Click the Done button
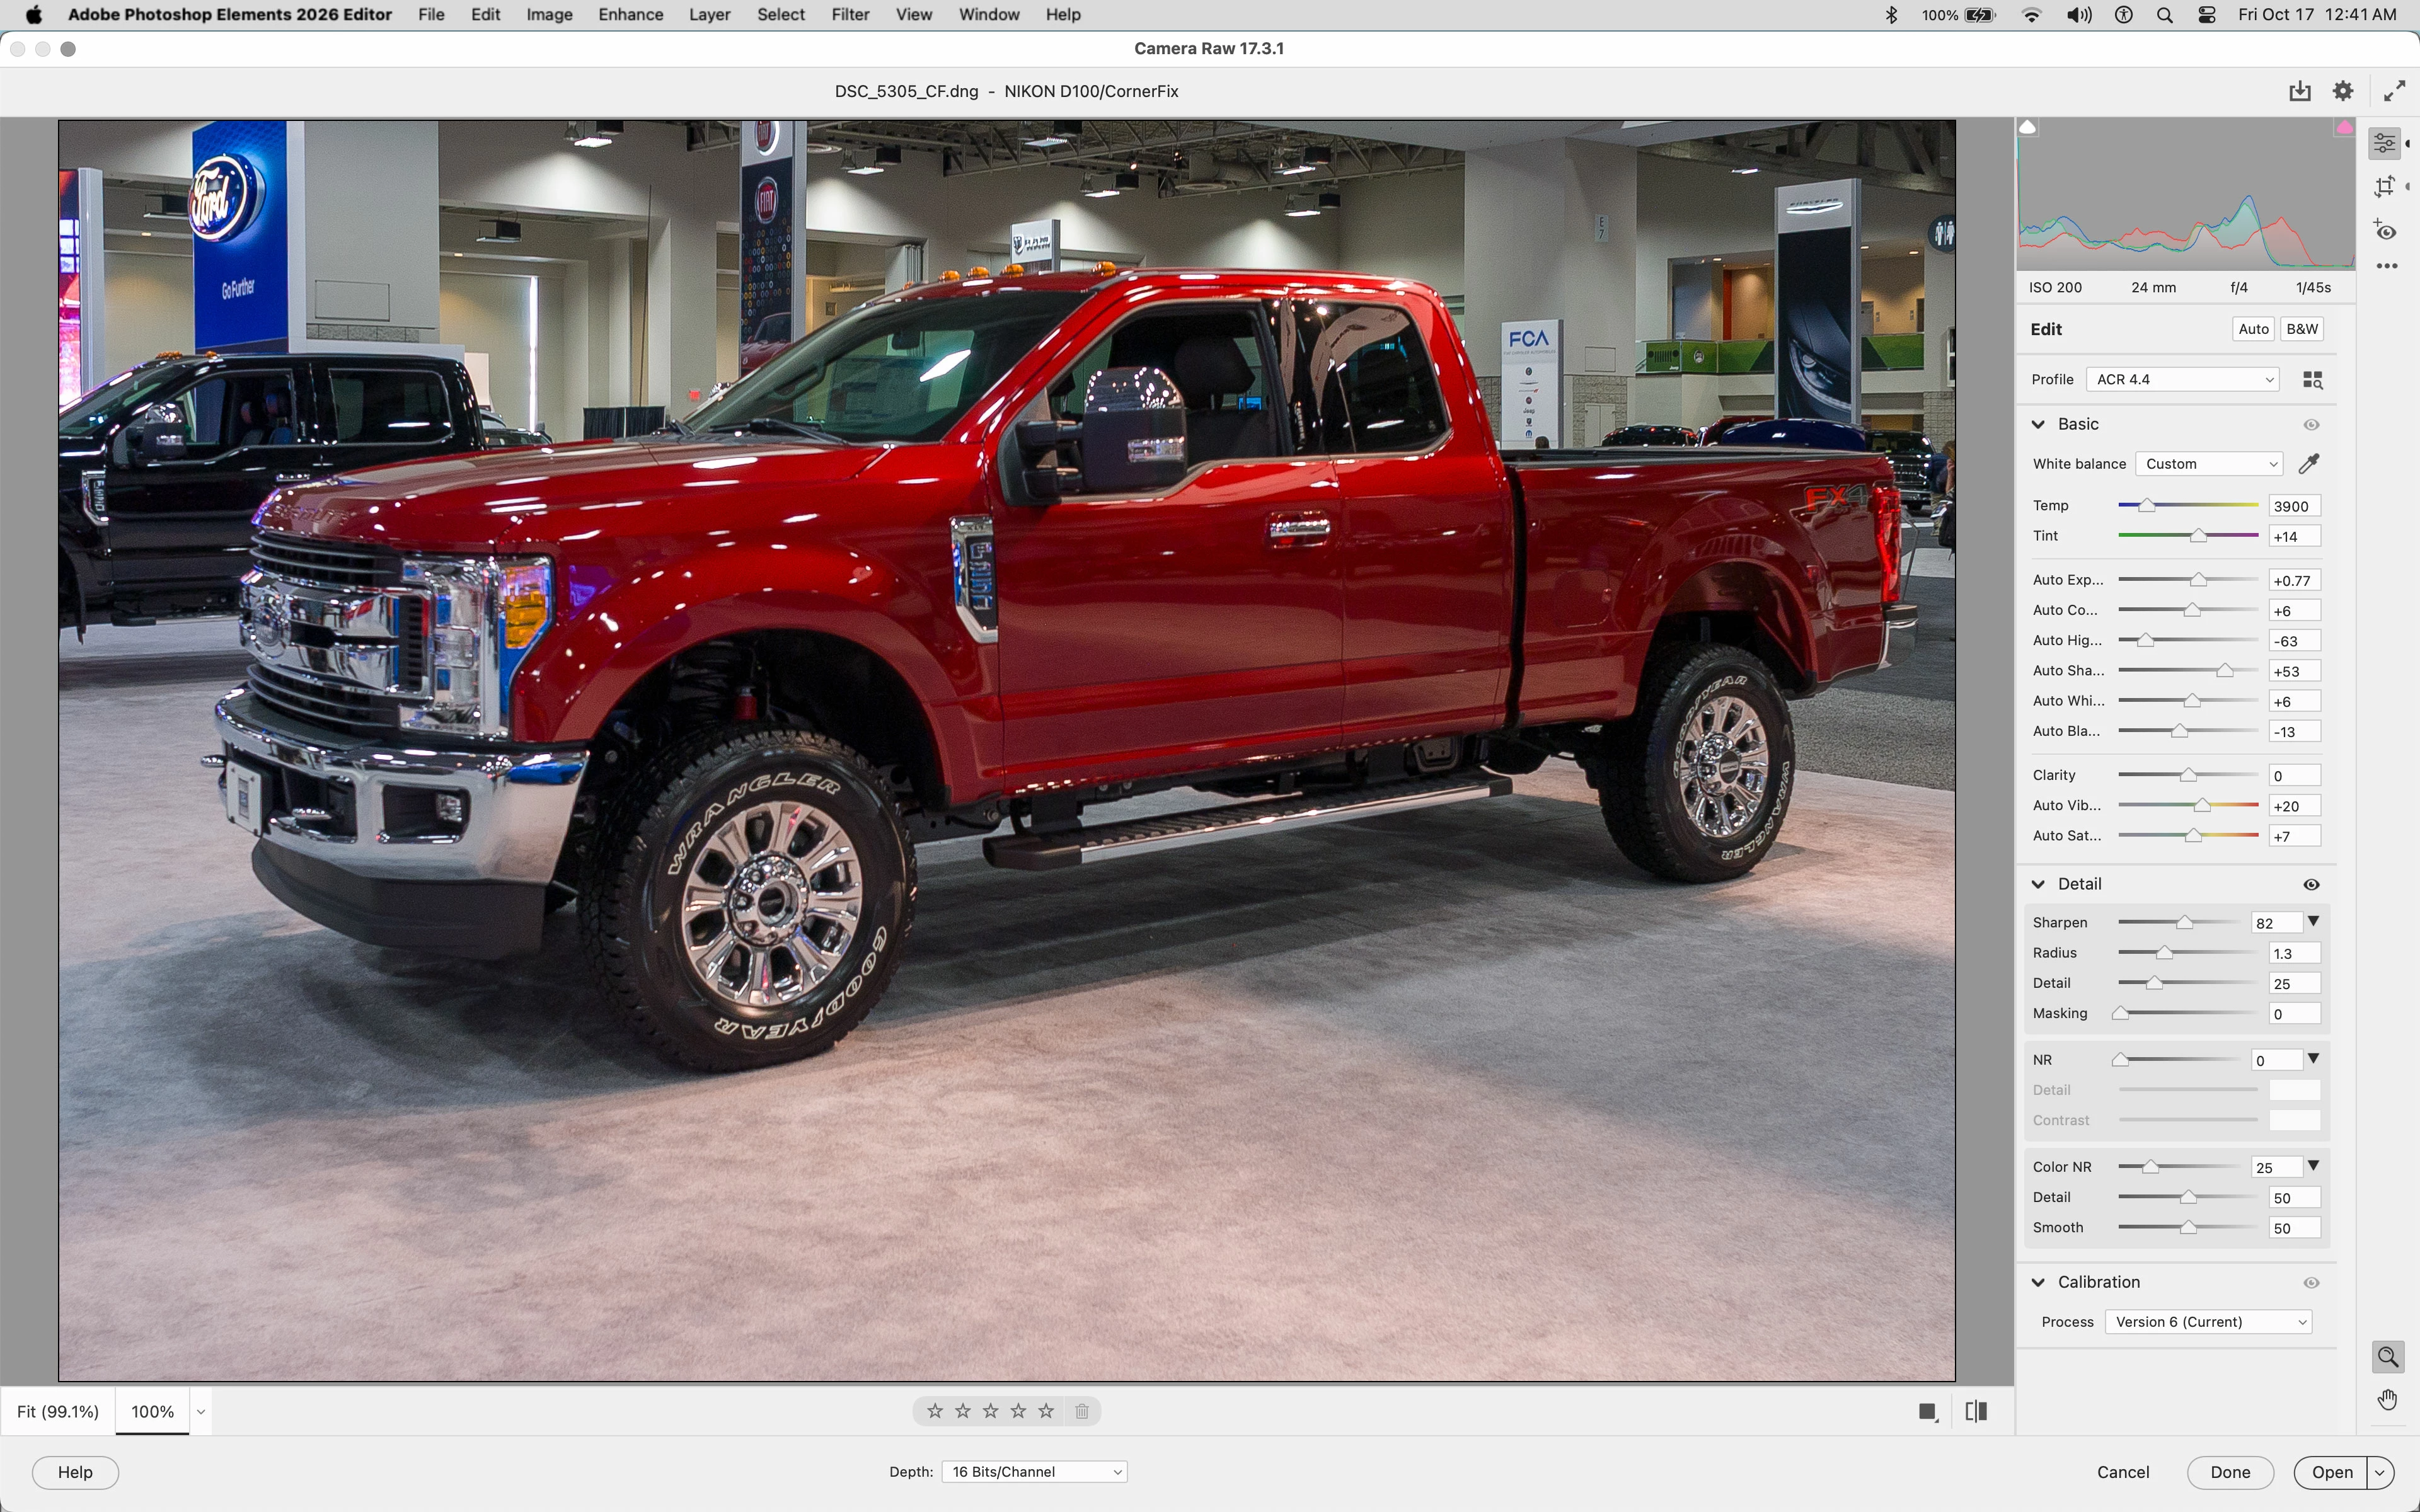2420x1512 pixels. [2230, 1472]
